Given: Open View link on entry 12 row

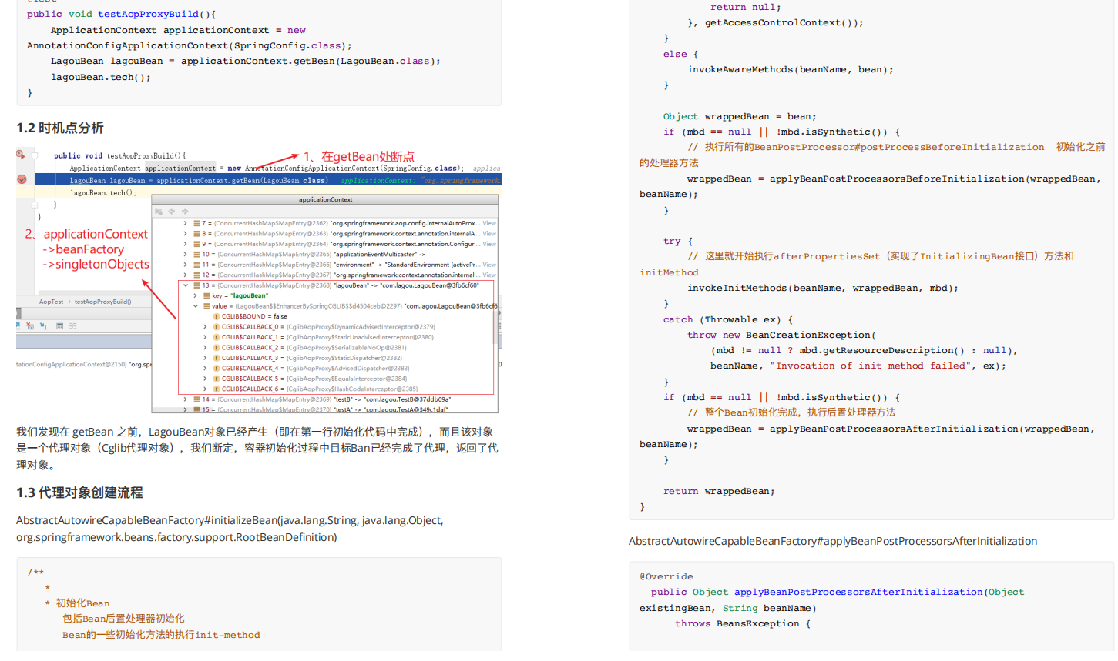Looking at the screenshot, I should point(489,275).
